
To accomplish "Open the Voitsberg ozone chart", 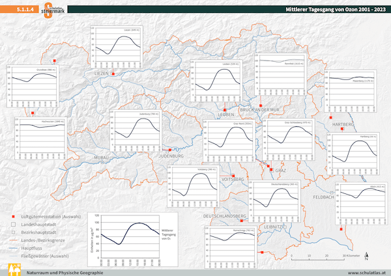I will coord(194,186).
